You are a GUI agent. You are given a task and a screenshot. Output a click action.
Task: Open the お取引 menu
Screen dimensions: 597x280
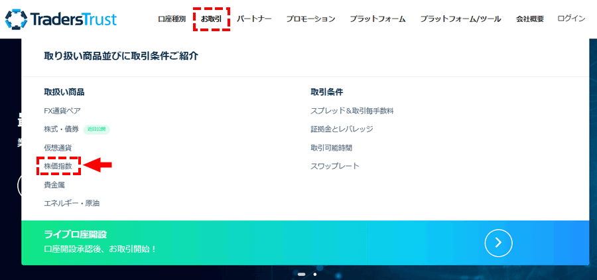(x=212, y=19)
